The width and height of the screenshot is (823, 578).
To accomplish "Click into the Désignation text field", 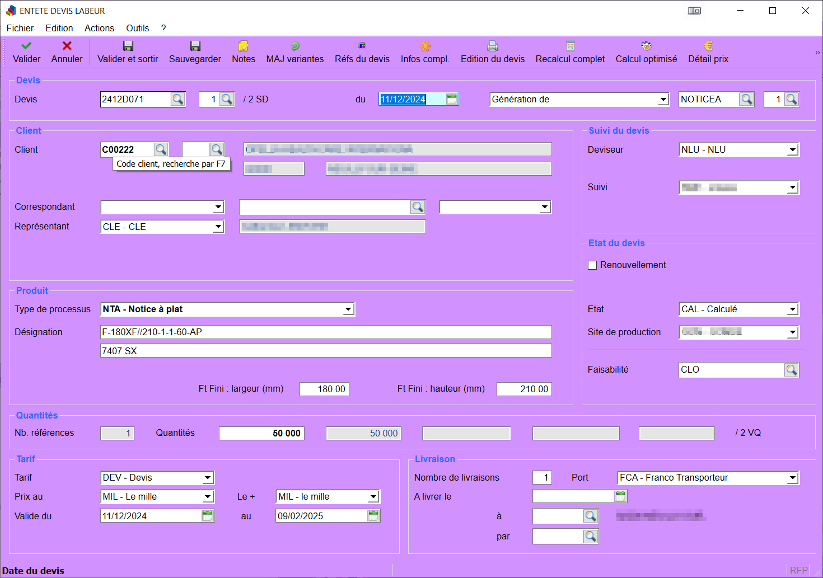I will 325,332.
